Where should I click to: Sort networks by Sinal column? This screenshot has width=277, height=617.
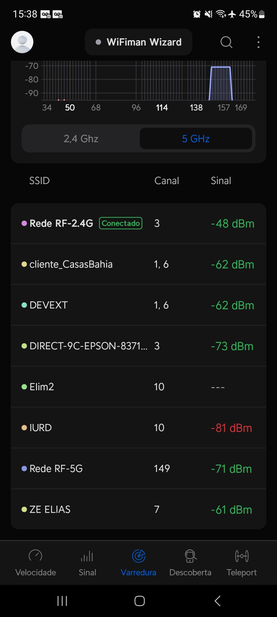(221, 181)
